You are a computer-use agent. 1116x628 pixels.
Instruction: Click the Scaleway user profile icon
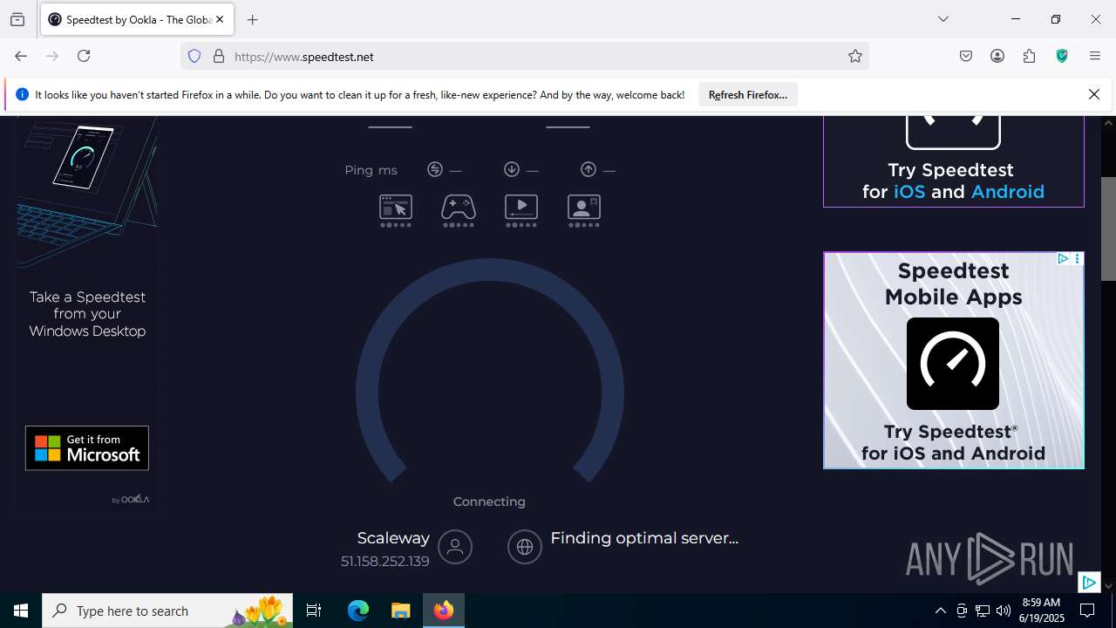455,547
